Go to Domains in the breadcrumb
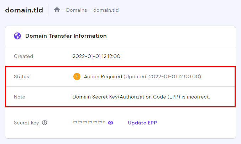The width and height of the screenshot is (241, 144). 77,10
